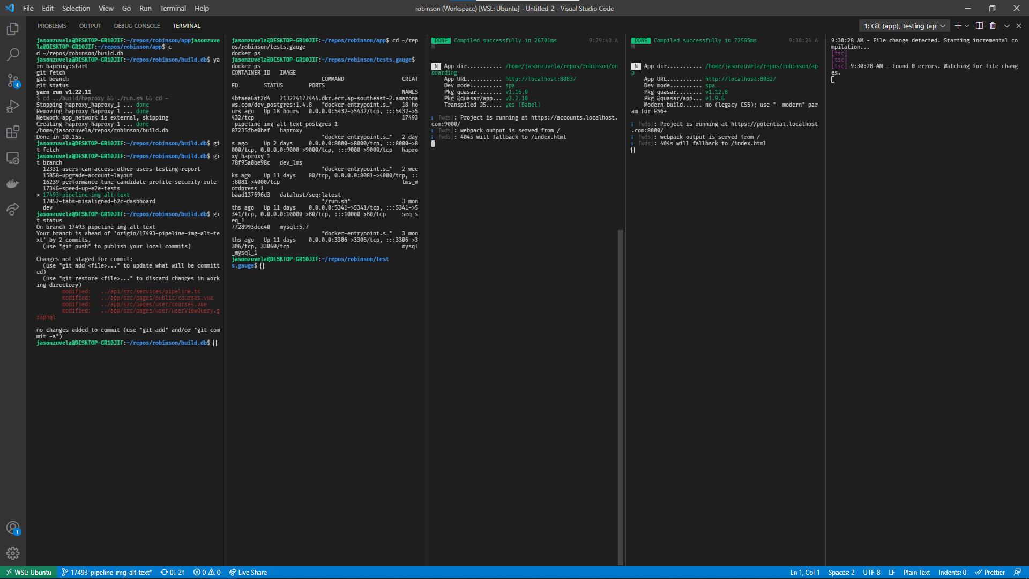
Task: Open the Run and Debug view
Action: pyautogui.click(x=13, y=106)
